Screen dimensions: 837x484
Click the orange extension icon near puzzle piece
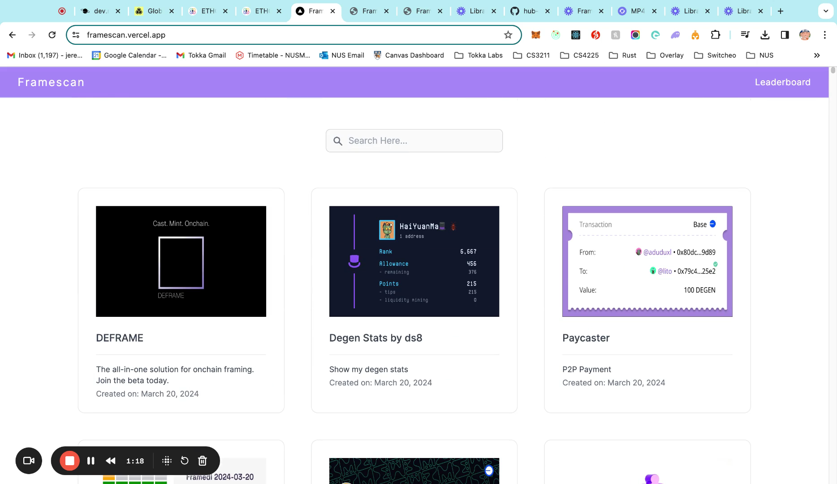point(695,35)
